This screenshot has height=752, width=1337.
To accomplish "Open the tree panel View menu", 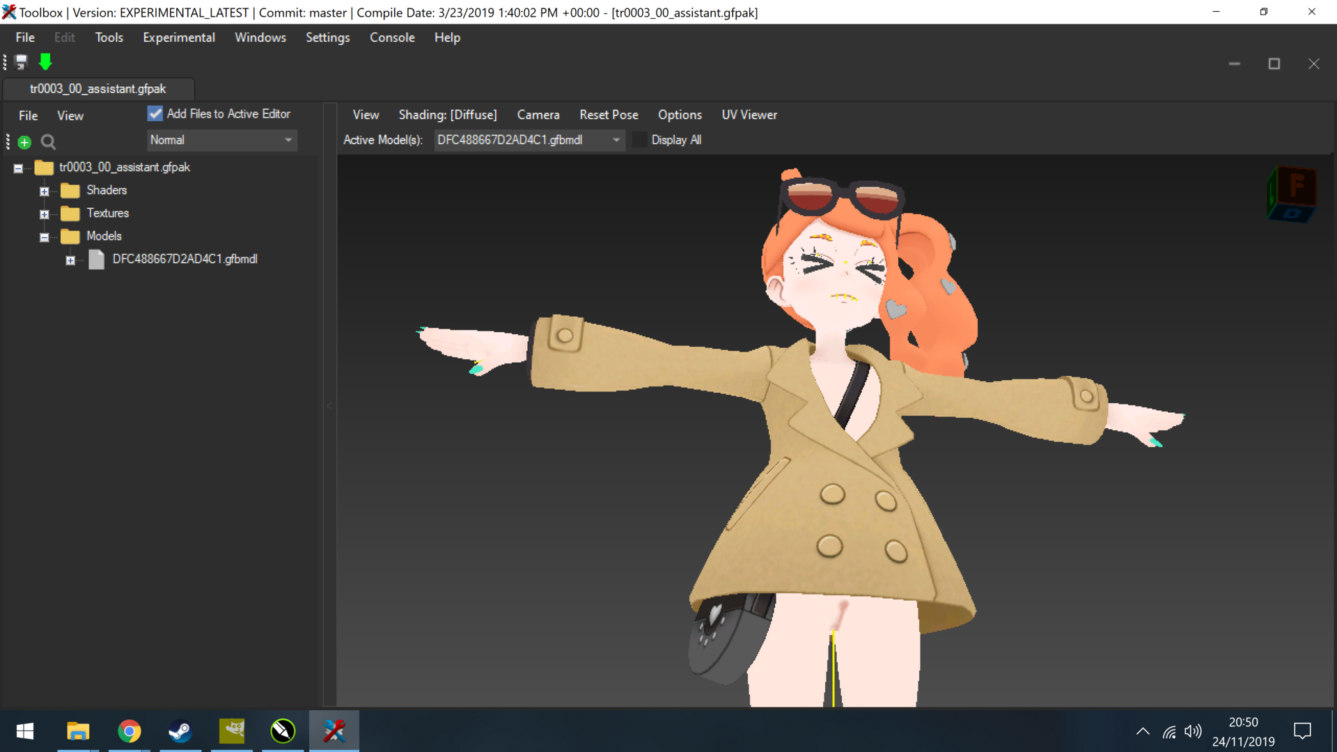I will point(70,116).
